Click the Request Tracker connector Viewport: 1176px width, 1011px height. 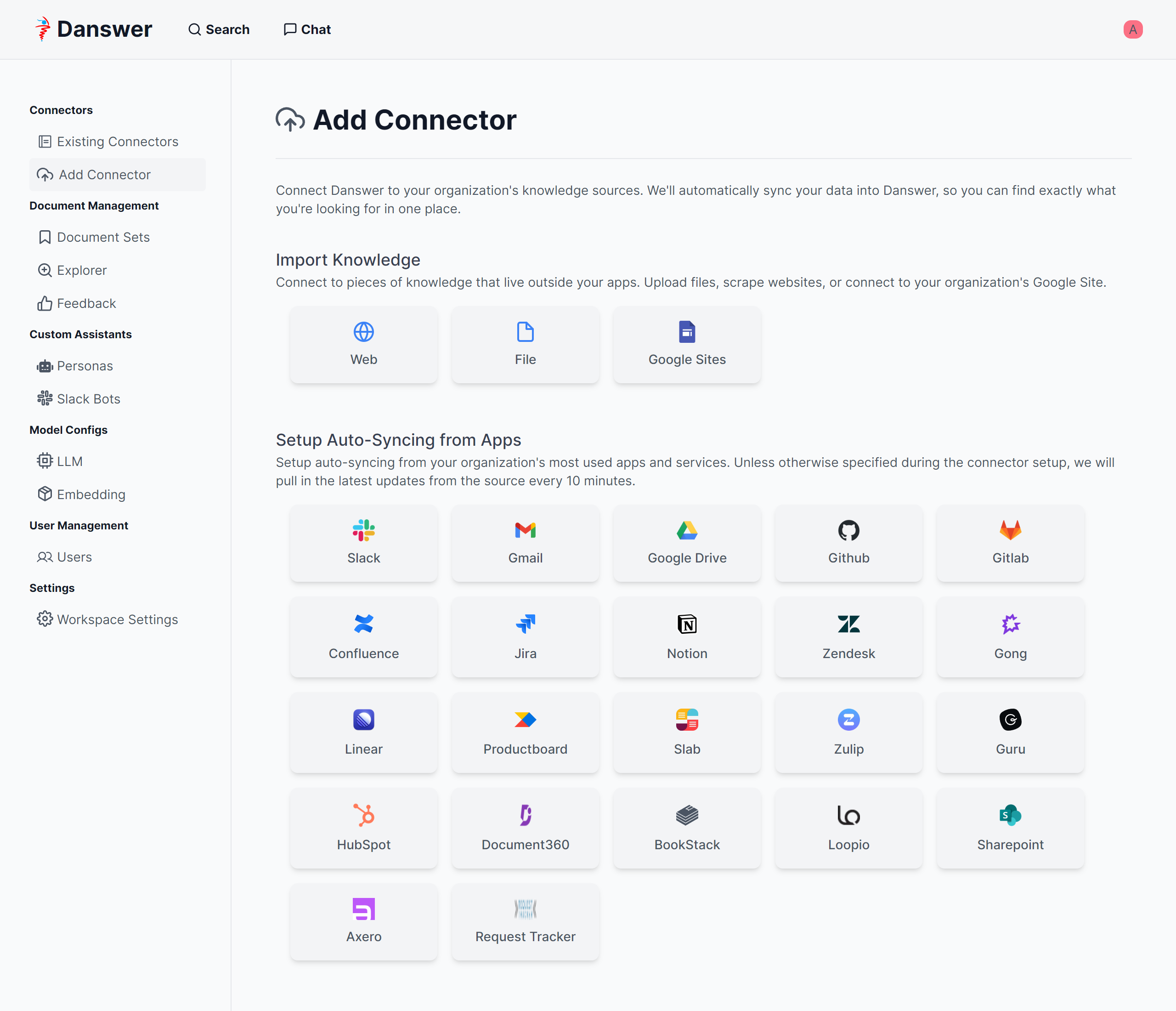pos(525,922)
